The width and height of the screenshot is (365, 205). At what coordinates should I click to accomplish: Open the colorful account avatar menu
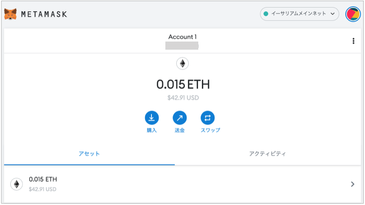[x=353, y=14]
